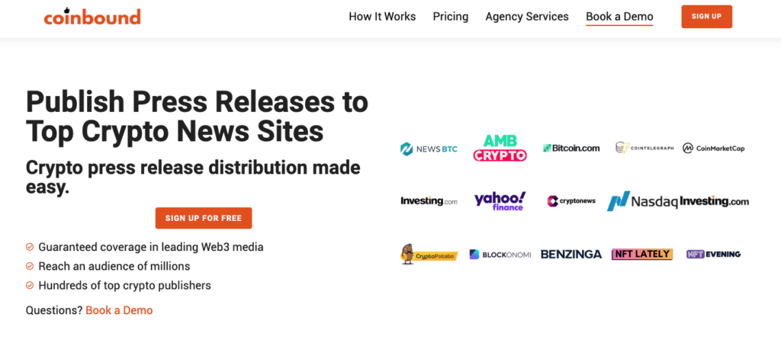
Task: Follow the Book a Demo link after Questions?
Action: [119, 310]
